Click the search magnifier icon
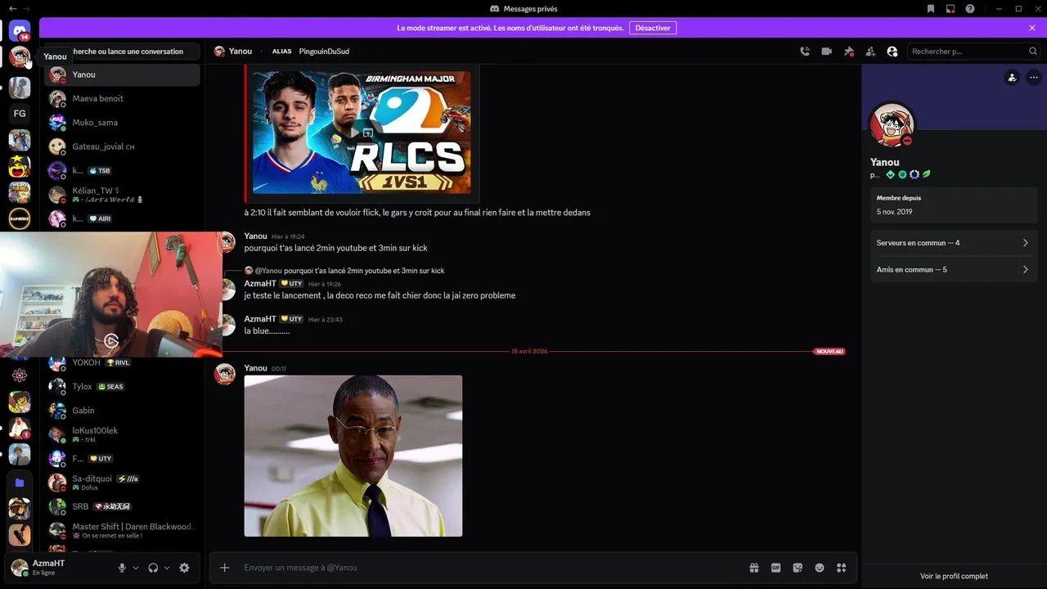The image size is (1047, 589). pyautogui.click(x=1033, y=52)
